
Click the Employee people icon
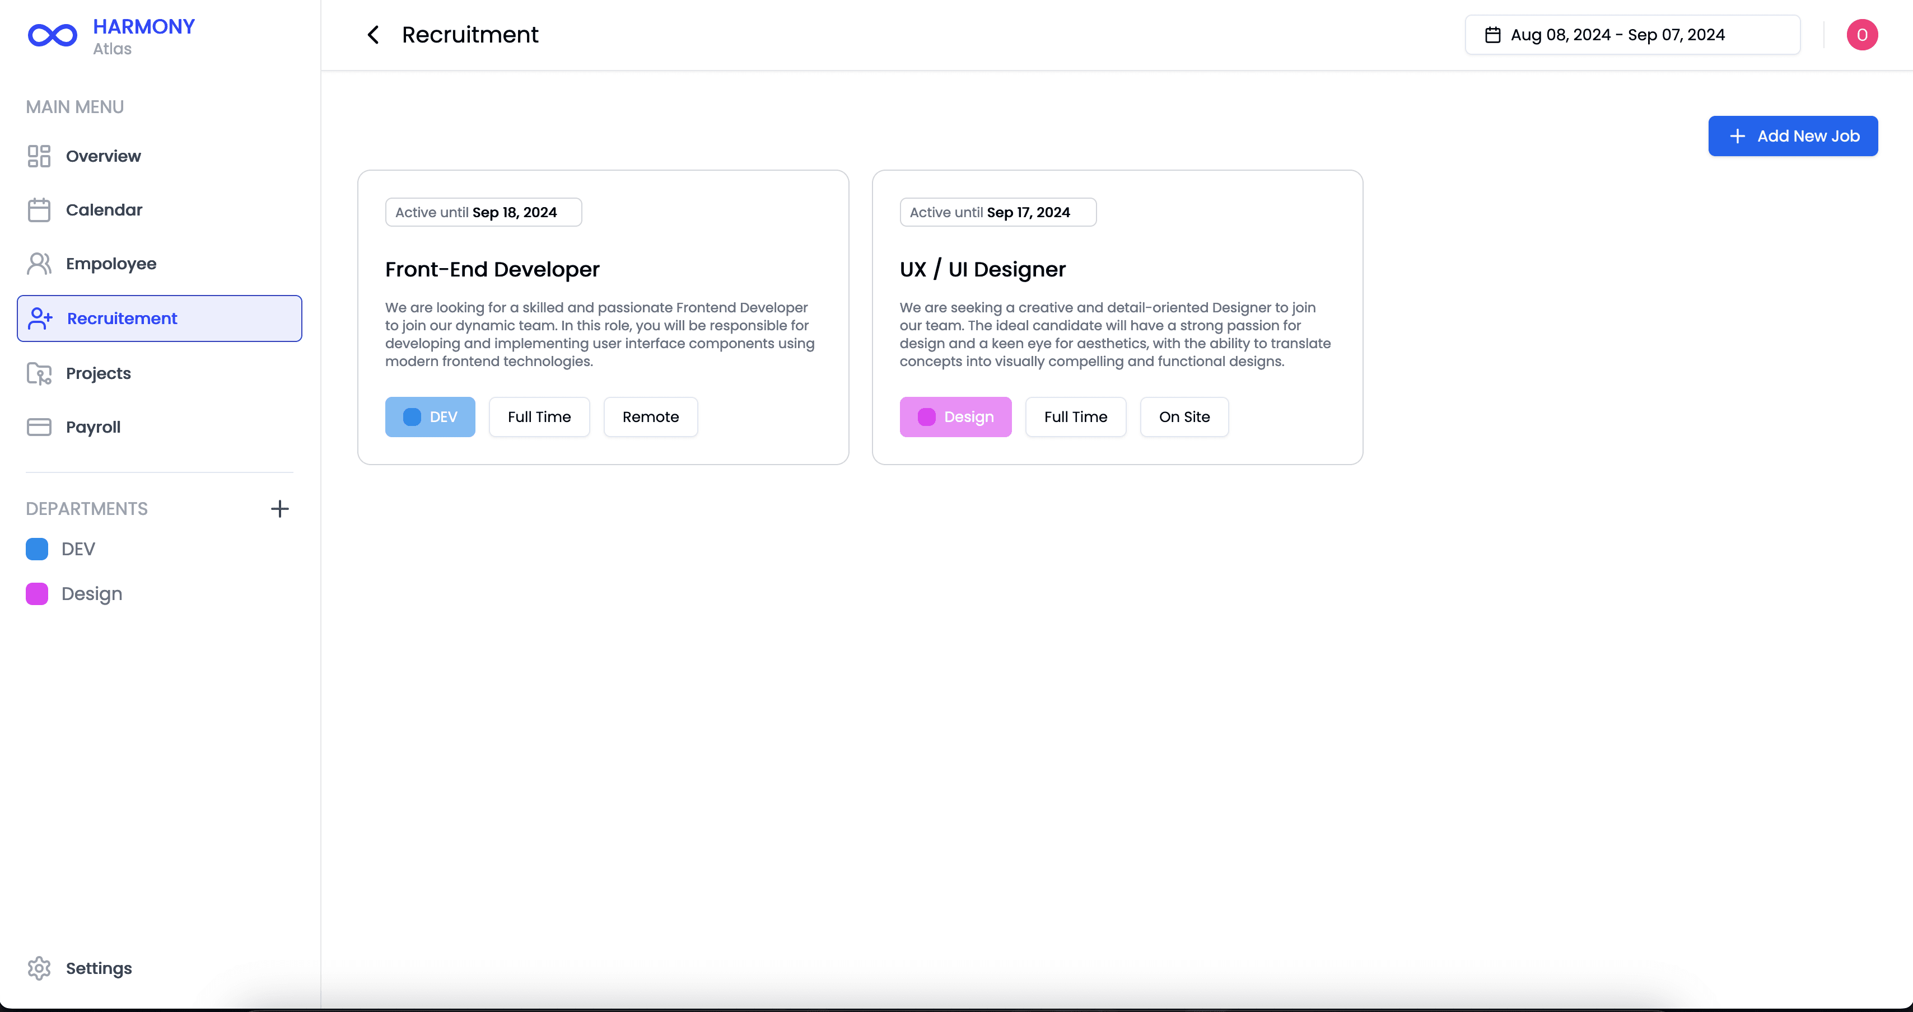[x=39, y=264]
